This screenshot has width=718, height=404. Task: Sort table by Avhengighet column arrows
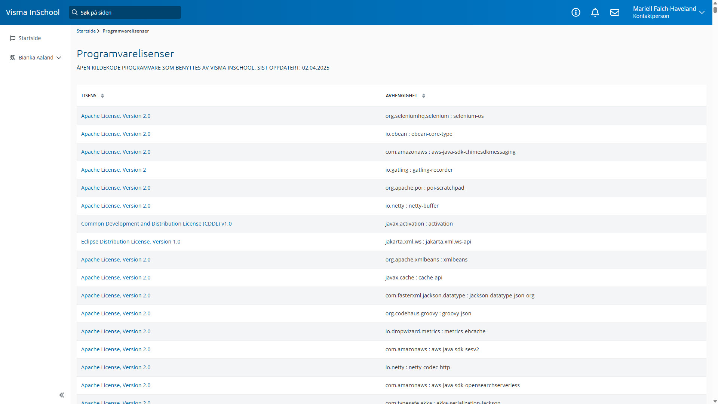click(x=424, y=96)
